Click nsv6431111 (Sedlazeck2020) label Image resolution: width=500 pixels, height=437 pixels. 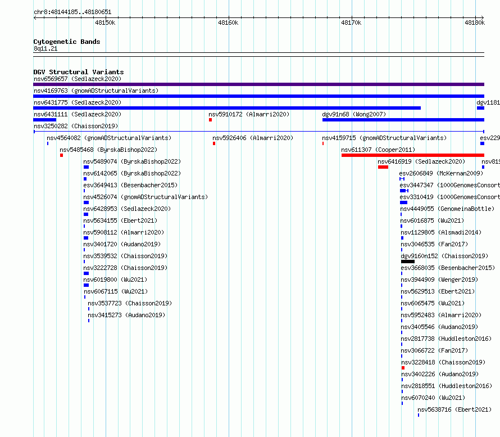78,114
